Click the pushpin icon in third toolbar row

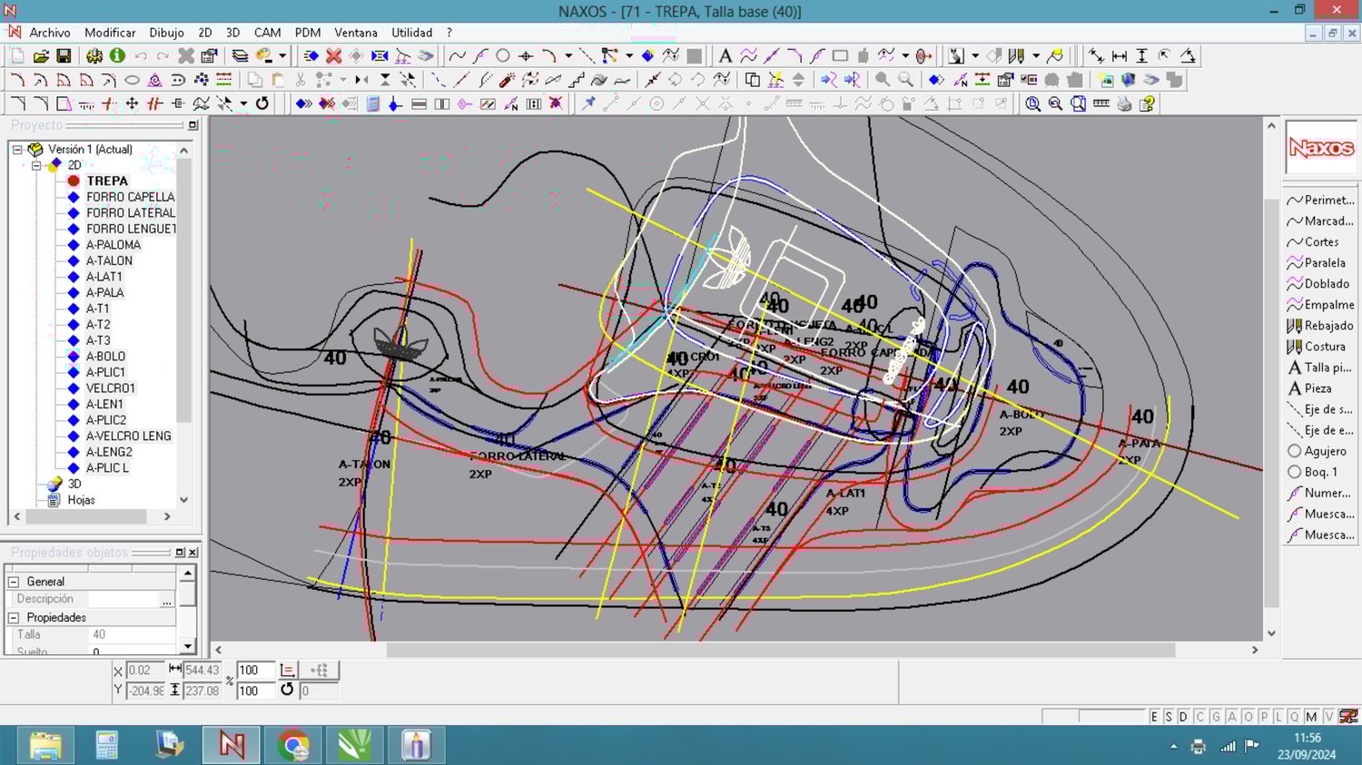tap(588, 103)
